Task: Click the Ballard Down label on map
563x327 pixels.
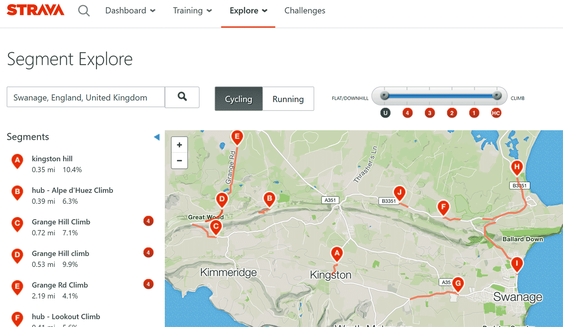Action: point(523,239)
